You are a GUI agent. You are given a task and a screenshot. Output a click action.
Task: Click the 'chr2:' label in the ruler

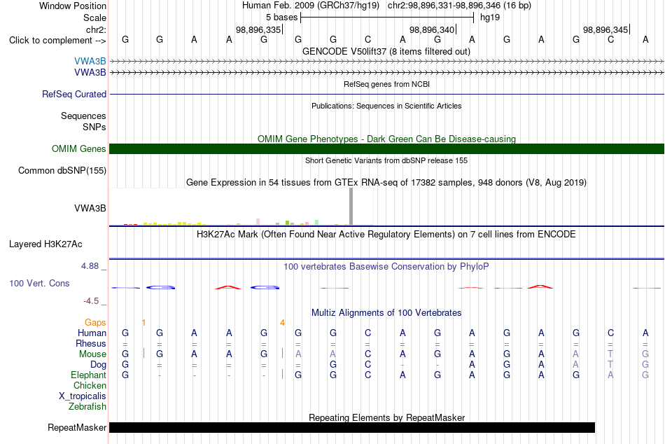[96, 29]
